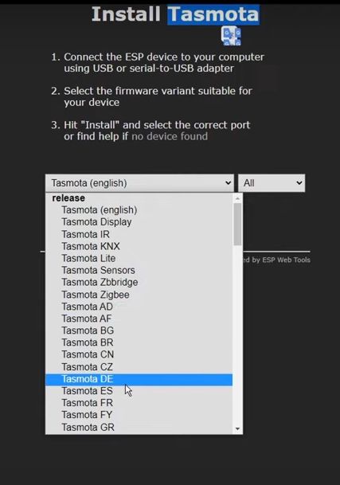Select the Tasmota FR language build
Image resolution: width=340 pixels, height=485 pixels.
pyautogui.click(x=139, y=403)
